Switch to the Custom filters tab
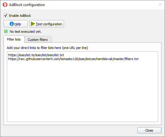Screen dimensions: 165x137 tap(38, 40)
